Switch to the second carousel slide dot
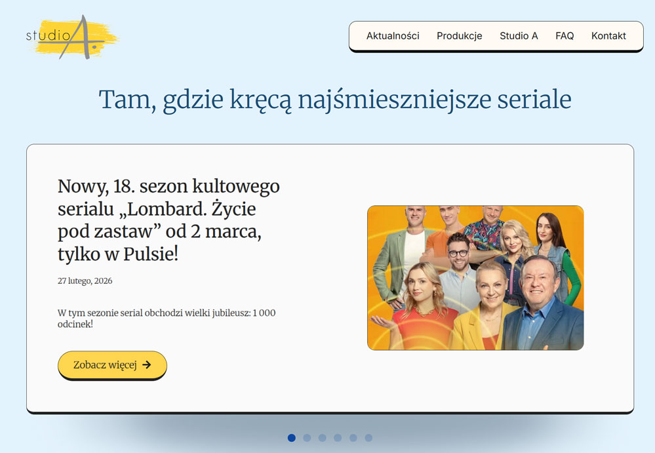655x453 pixels. pyautogui.click(x=307, y=438)
